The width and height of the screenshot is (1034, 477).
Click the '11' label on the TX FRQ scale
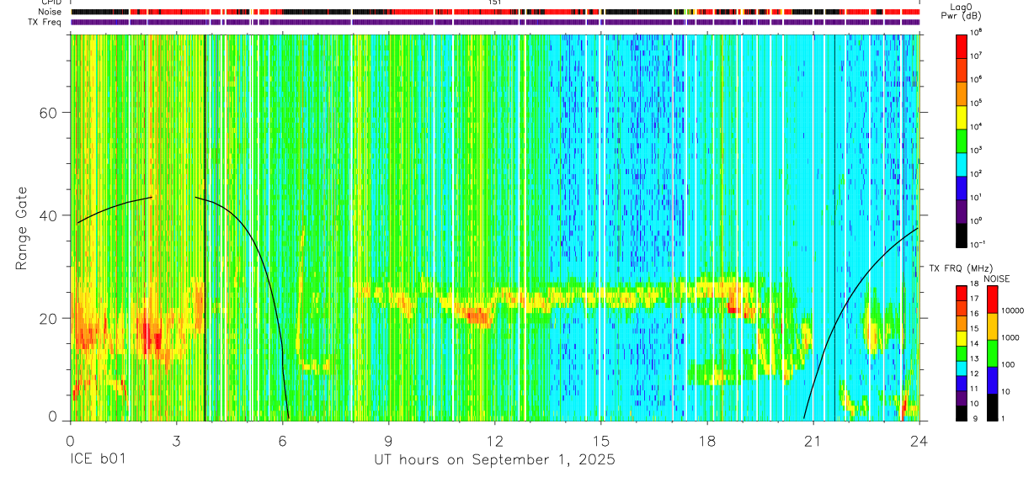974,389
